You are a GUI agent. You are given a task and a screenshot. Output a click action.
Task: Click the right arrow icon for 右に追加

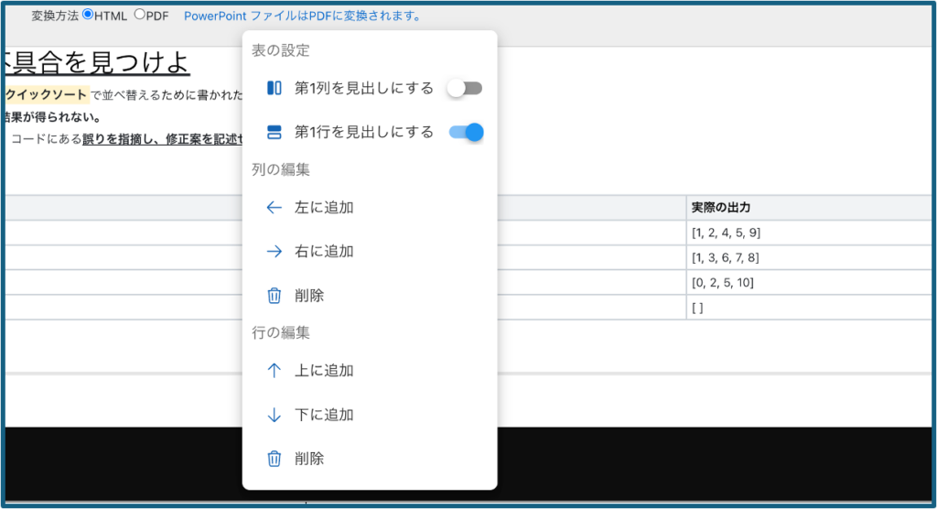[275, 251]
